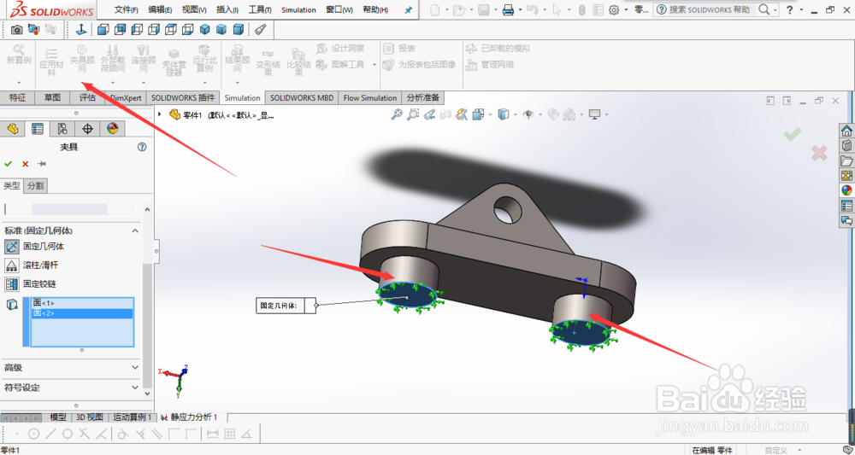
Task: Cancel with the red X in the viewport corner
Action: coord(818,153)
